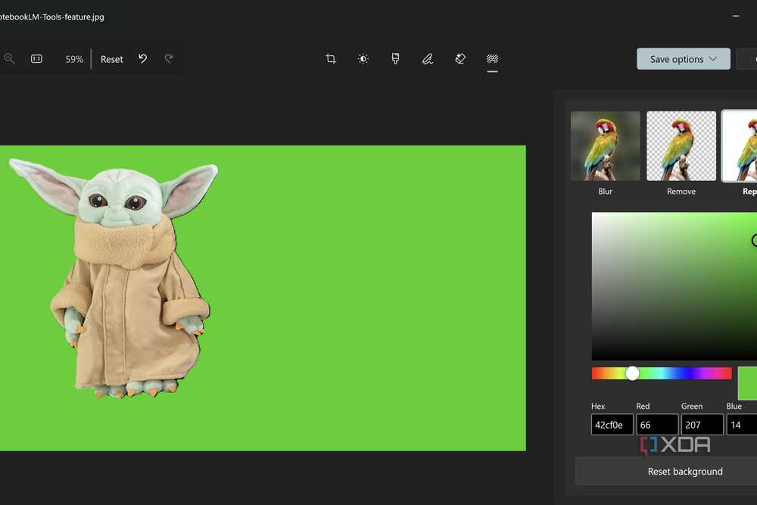
Task: Click the Baby Yoda plush in image
Action: [x=116, y=278]
